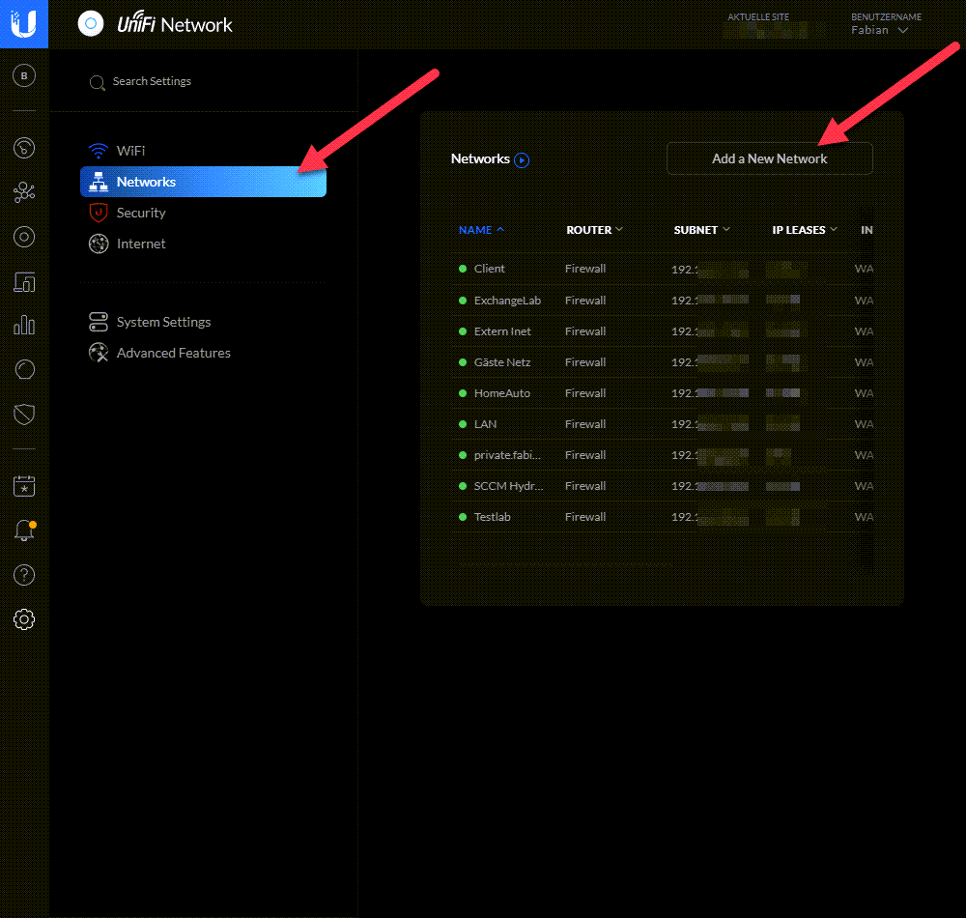
Task: Open the Topology nodes icon in sidebar
Action: (x=24, y=192)
